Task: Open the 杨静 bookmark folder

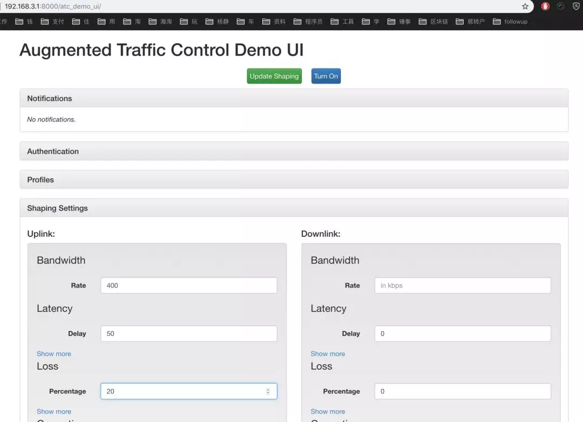Action: coord(217,22)
